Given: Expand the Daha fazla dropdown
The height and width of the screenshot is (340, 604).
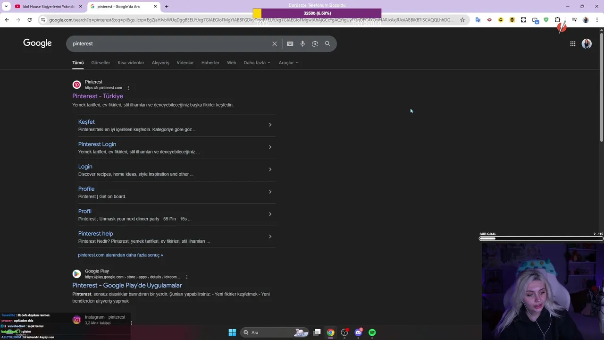Looking at the screenshot, I should [x=257, y=63].
